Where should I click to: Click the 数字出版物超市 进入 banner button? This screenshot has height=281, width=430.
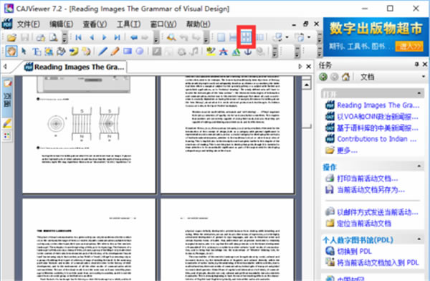pyautogui.click(x=409, y=47)
